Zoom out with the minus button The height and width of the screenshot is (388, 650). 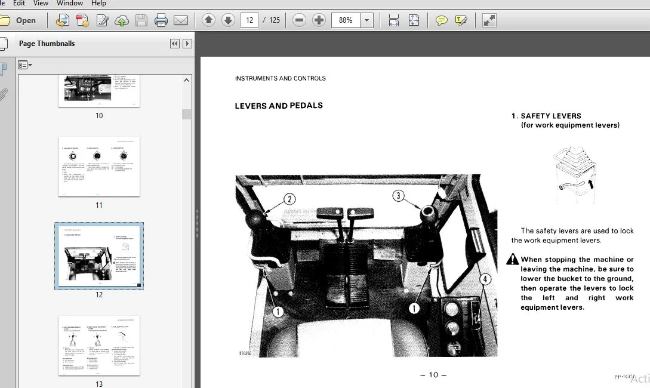pyautogui.click(x=299, y=20)
